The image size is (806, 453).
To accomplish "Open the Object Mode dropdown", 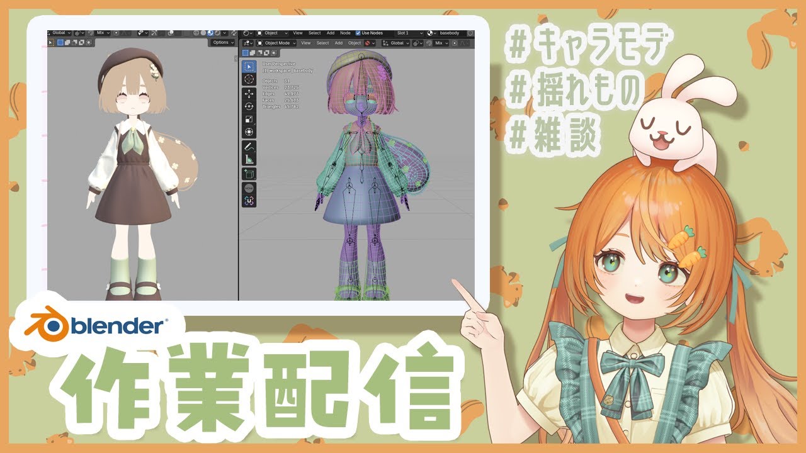I will [276, 43].
